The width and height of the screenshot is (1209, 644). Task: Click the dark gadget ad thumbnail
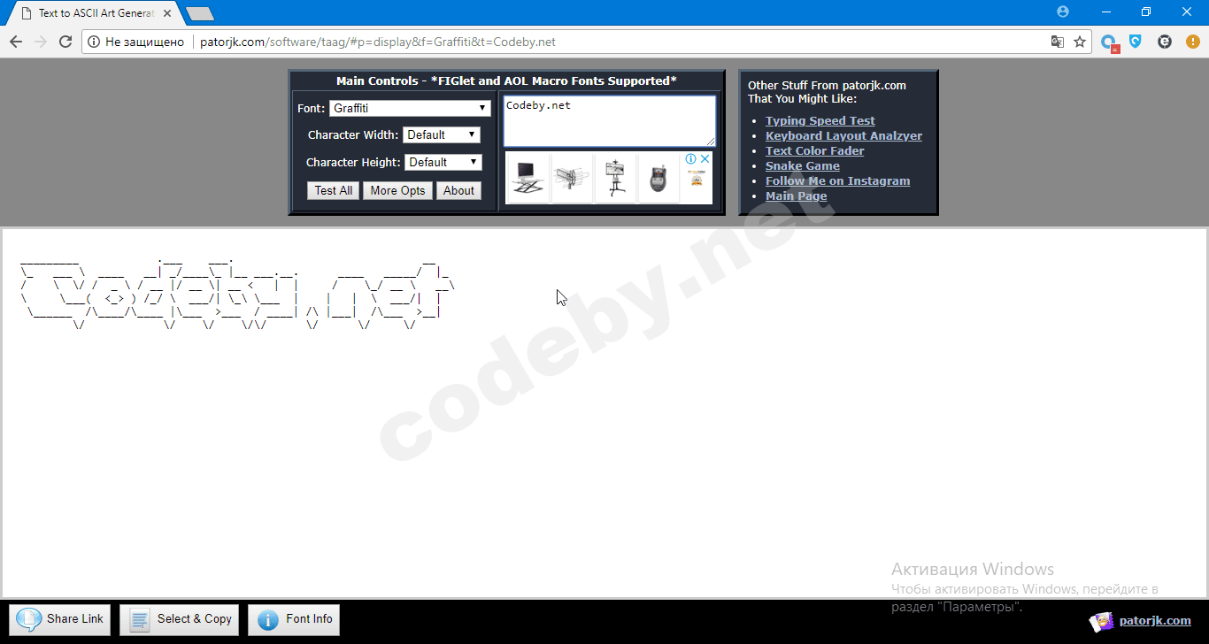659,178
